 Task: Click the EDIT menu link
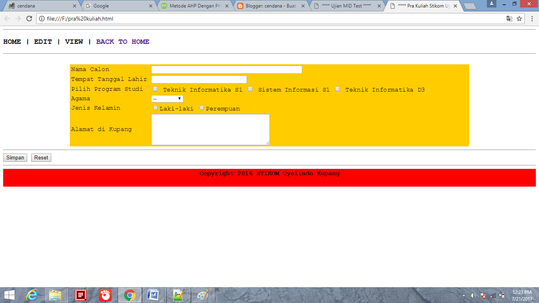43,41
